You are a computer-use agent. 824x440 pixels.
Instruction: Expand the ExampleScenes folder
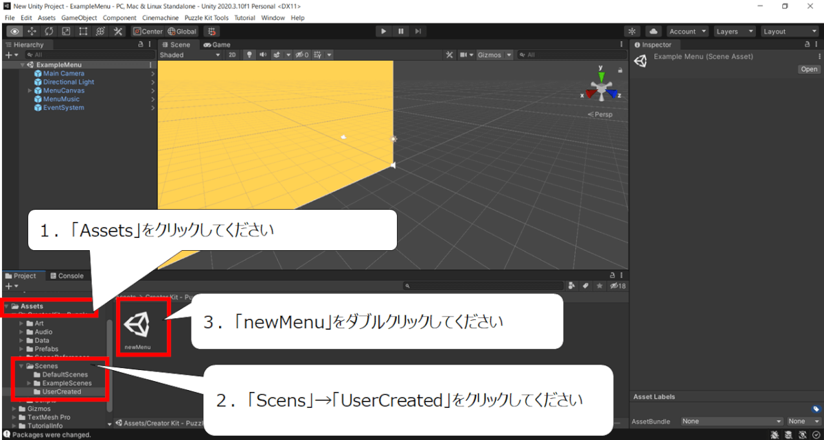point(30,383)
